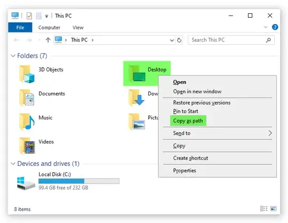The height and width of the screenshot is (223, 288).
Task: Select the Videos folder icon
Action: pos(27,146)
